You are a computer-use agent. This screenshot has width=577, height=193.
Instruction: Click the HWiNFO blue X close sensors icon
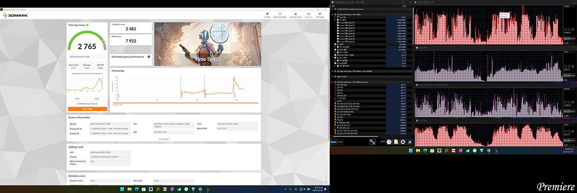[410, 142]
